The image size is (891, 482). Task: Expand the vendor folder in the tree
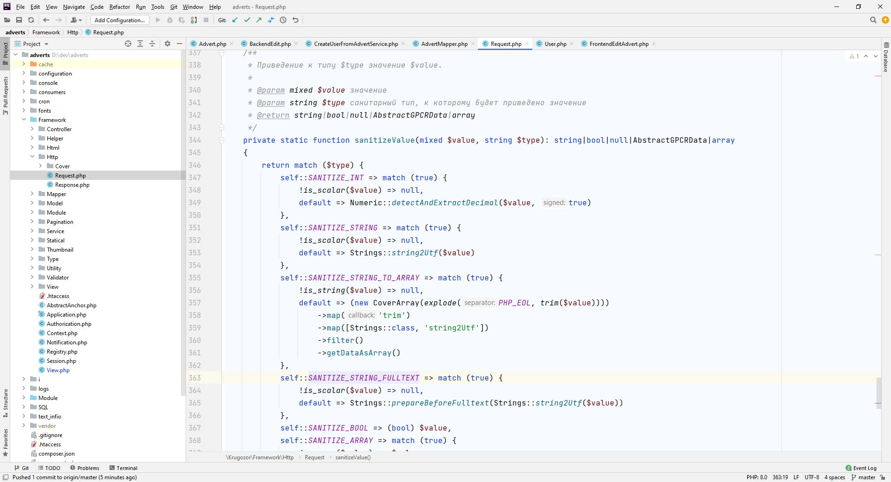click(24, 425)
